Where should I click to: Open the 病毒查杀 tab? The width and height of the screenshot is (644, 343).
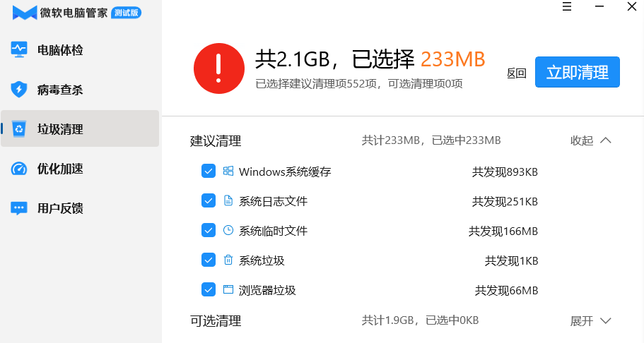click(x=60, y=90)
